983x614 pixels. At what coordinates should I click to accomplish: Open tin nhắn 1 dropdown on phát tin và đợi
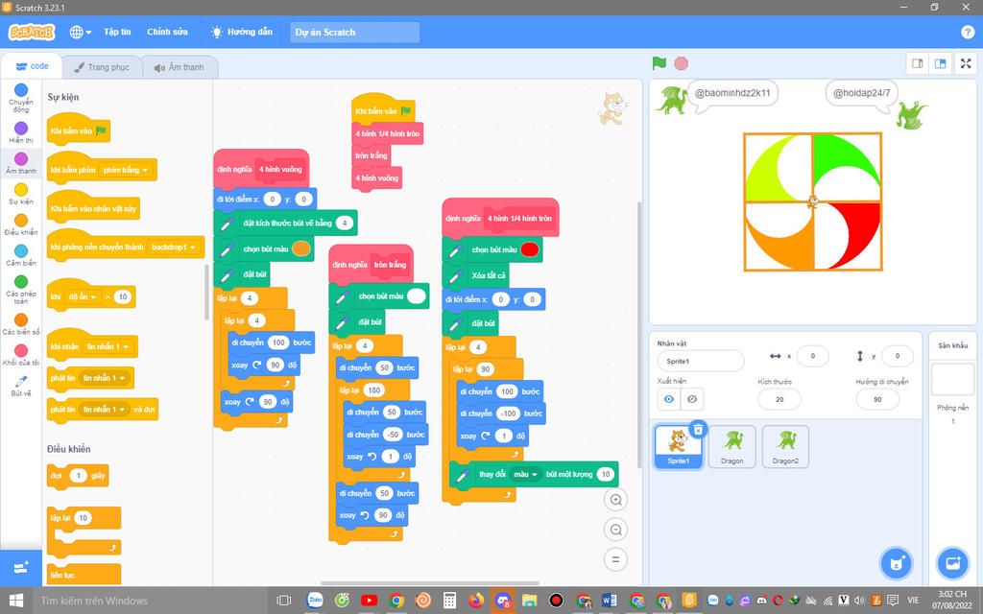[x=104, y=409]
